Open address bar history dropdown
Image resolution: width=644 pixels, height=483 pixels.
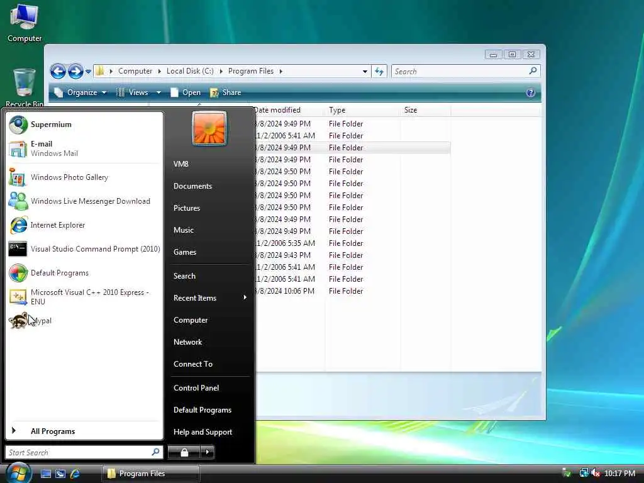pos(365,72)
